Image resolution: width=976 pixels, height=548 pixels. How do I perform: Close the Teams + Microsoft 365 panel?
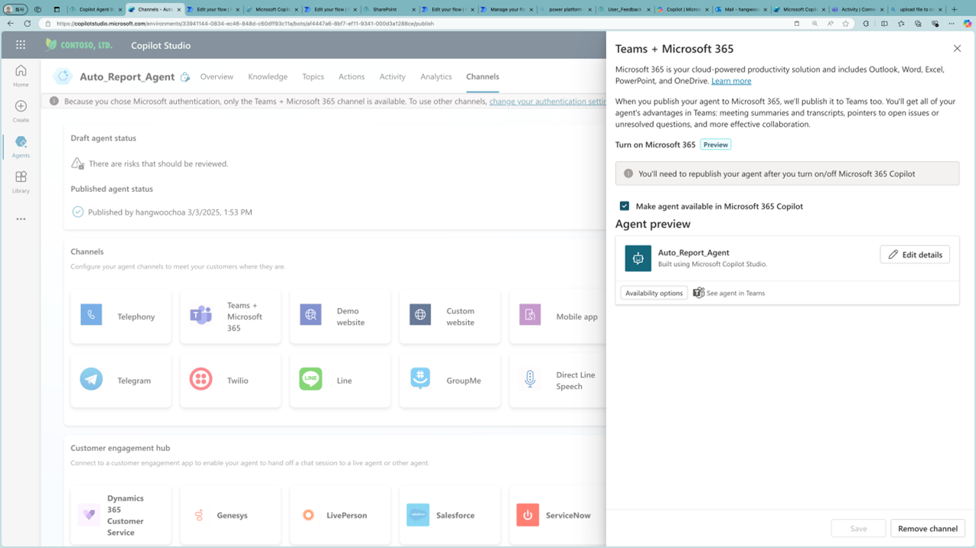957,48
